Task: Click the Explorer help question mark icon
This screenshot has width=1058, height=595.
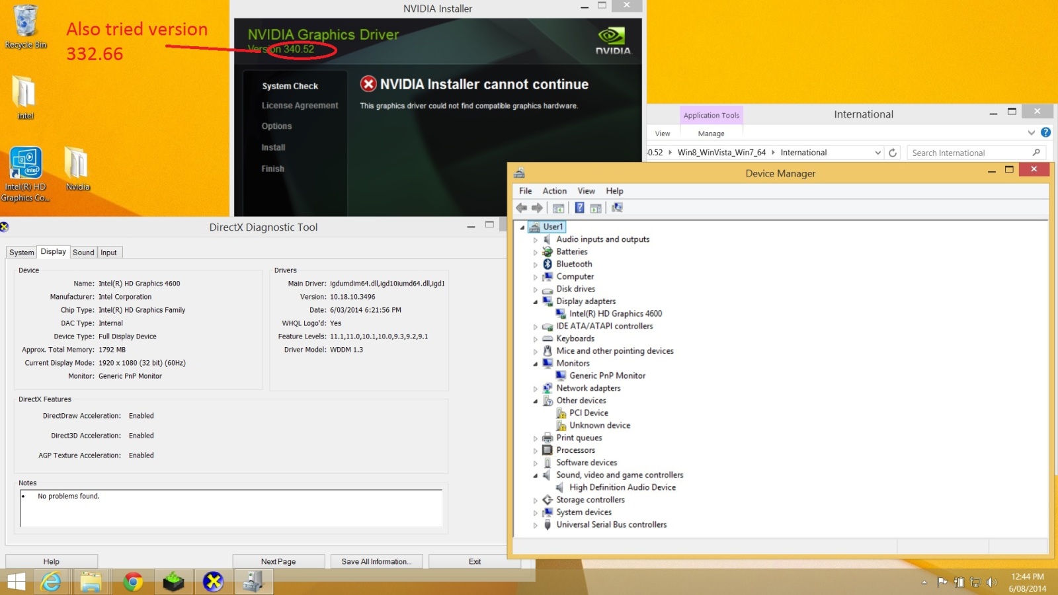Action: (x=1045, y=133)
